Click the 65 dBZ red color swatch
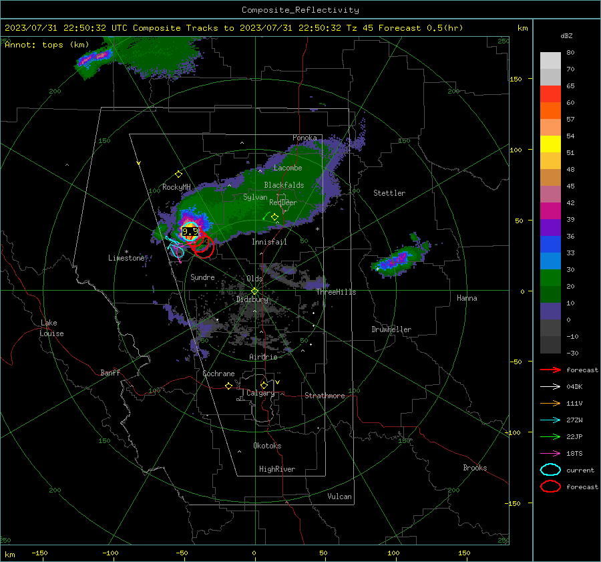601x562 pixels. point(550,94)
